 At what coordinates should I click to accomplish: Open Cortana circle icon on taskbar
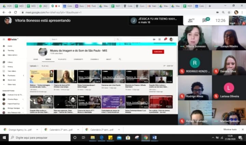tap(75, 137)
